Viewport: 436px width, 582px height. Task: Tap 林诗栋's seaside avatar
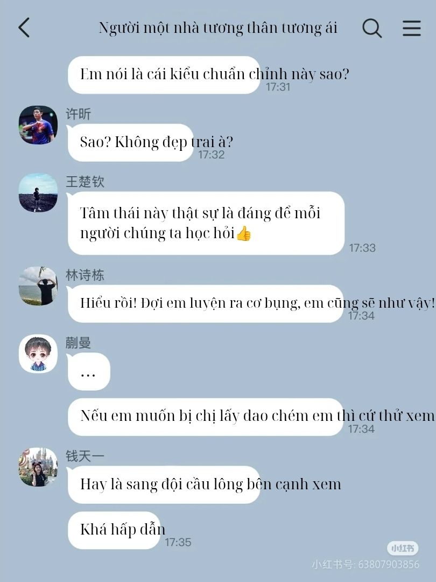pos(38,286)
